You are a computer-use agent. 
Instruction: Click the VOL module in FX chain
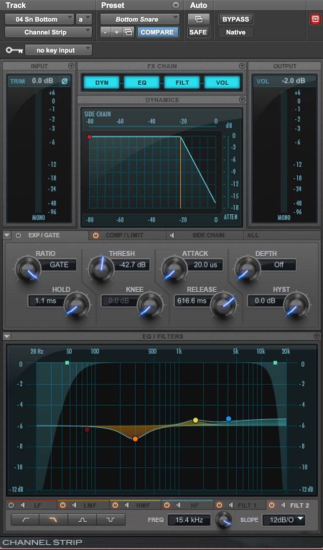[x=222, y=83]
